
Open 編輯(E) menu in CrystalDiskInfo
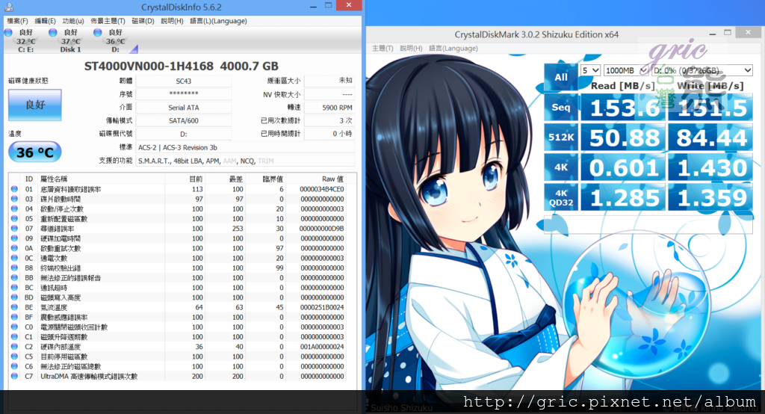click(x=46, y=21)
